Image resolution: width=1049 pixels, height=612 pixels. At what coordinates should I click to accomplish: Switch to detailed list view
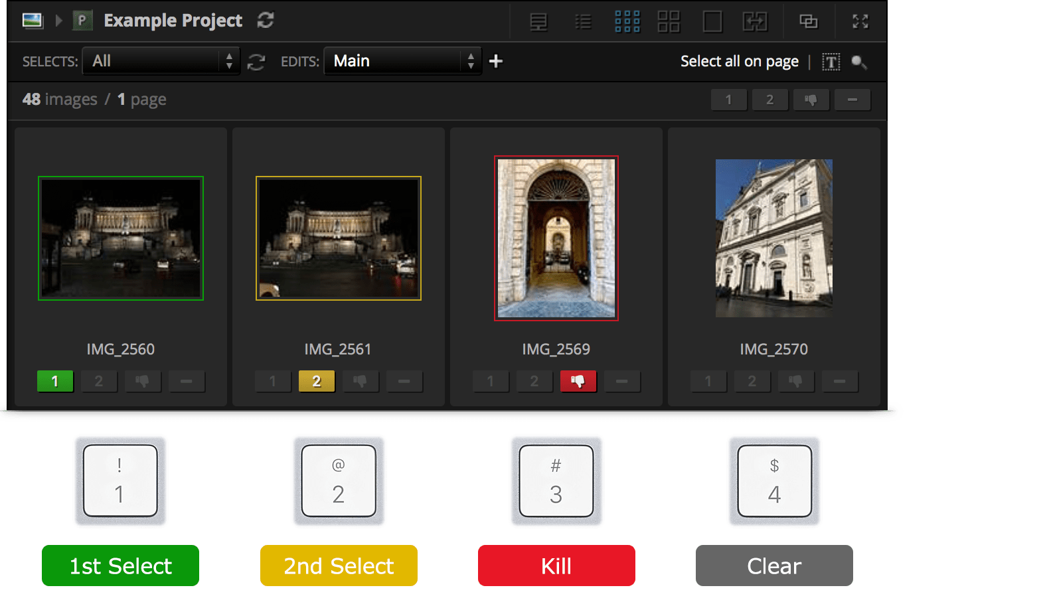pos(538,22)
